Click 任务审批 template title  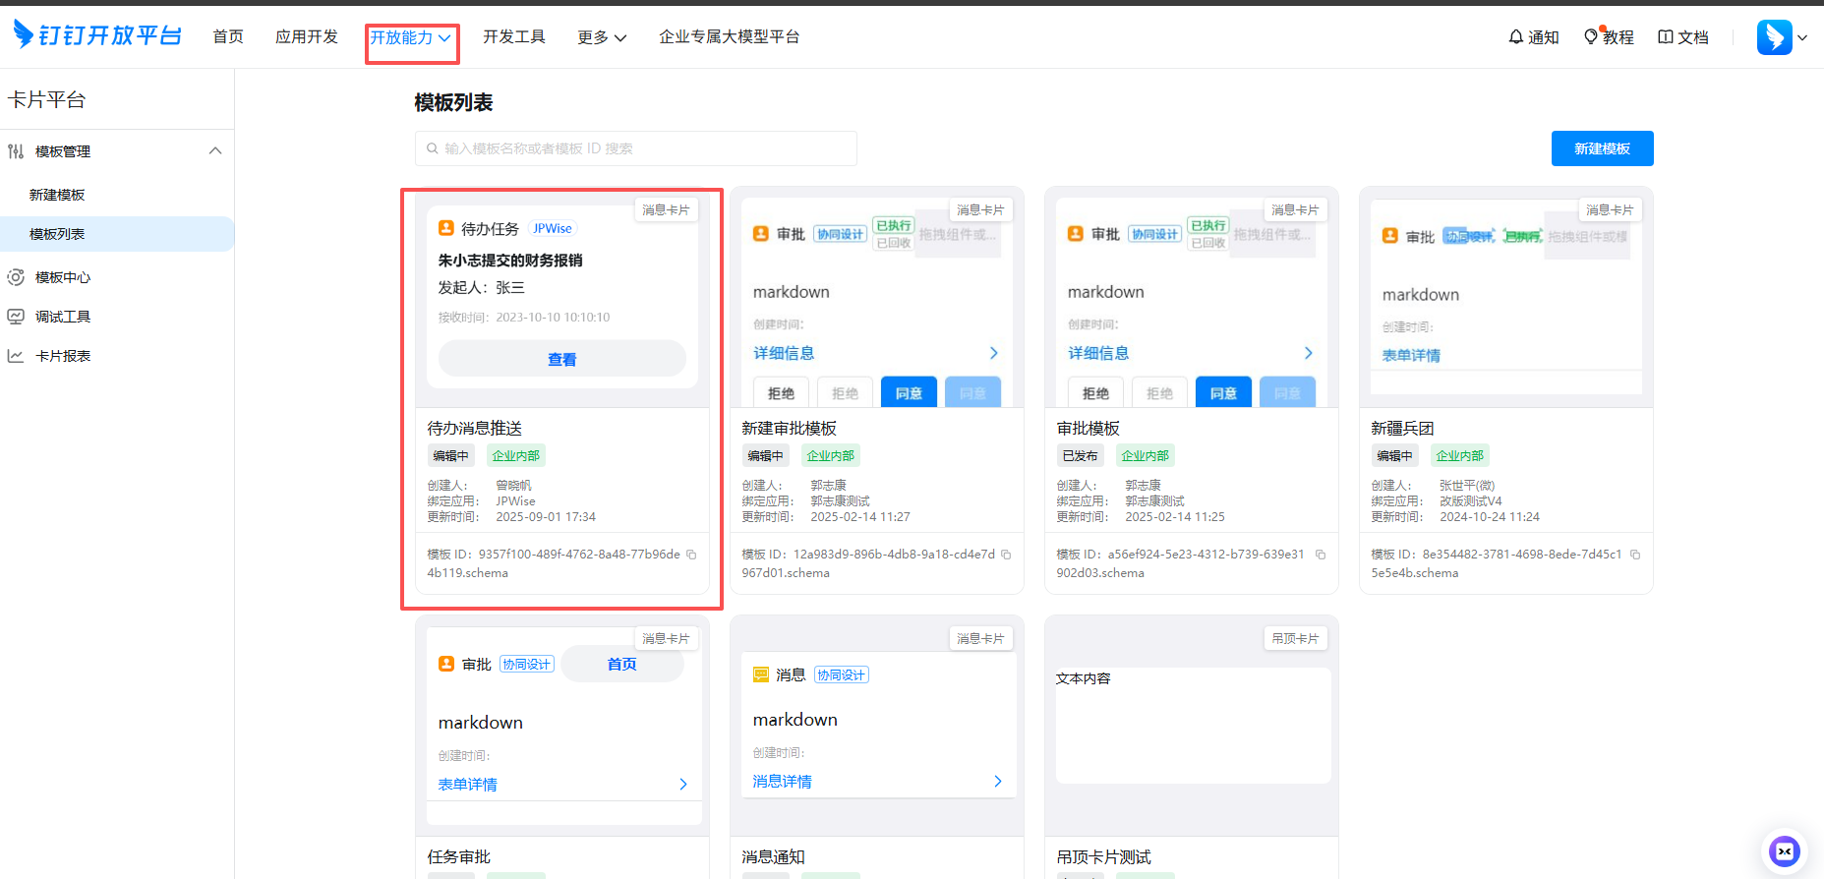(x=459, y=856)
